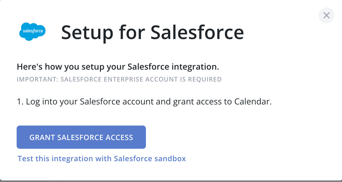
Task: Select the "Here's how you setup" heading
Action: point(118,67)
